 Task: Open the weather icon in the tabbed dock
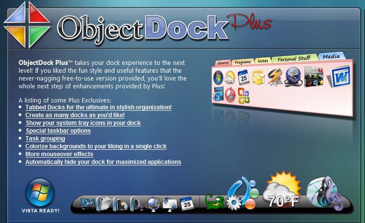[x=230, y=78]
